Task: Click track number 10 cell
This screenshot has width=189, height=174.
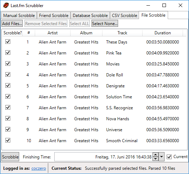Action: coord(29,141)
